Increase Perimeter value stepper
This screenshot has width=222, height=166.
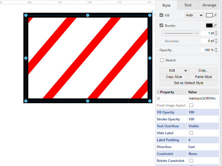point(216,40)
